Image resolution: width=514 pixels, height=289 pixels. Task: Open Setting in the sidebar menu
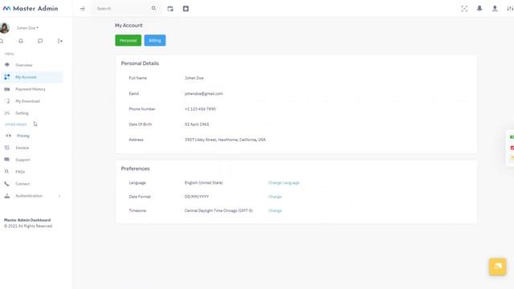22,113
